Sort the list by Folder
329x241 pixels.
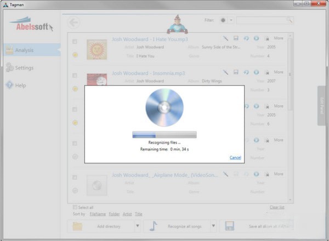[114, 214]
